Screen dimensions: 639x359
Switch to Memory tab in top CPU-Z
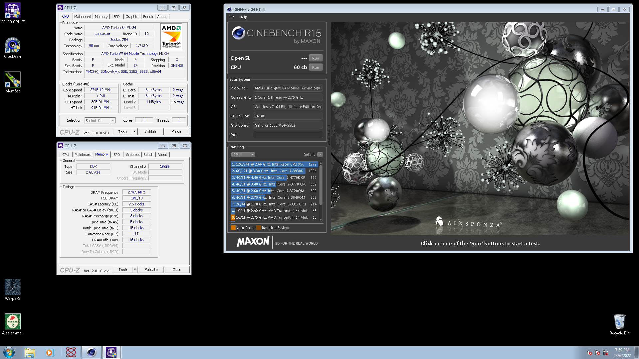[101, 17]
